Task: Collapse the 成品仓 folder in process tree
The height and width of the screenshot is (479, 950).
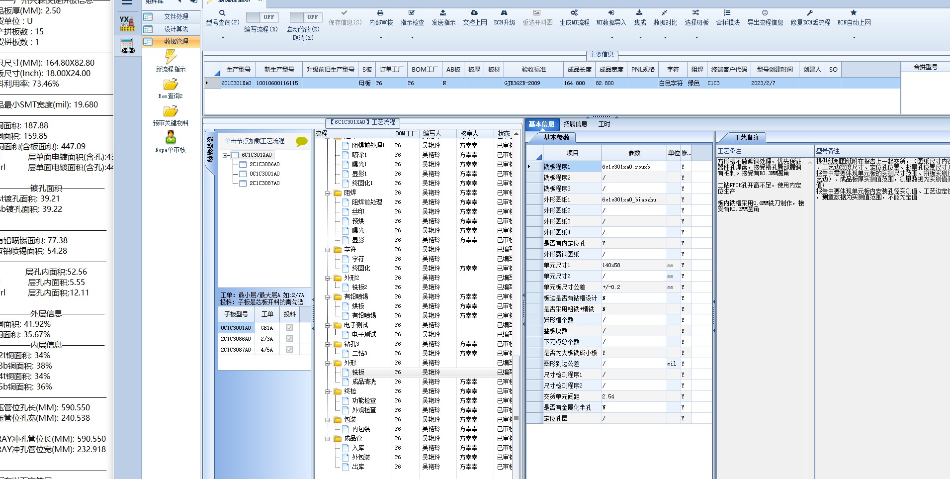Action: click(x=328, y=439)
